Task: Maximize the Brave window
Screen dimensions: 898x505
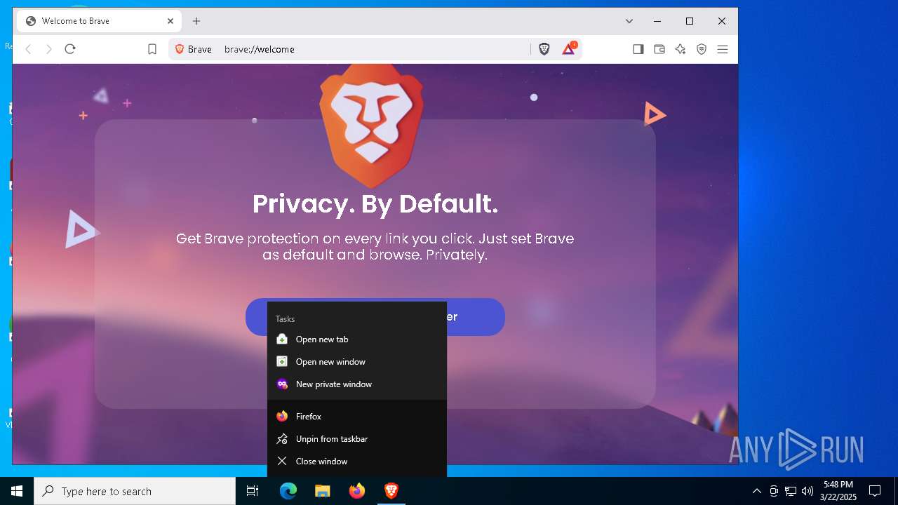Action: pos(690,21)
